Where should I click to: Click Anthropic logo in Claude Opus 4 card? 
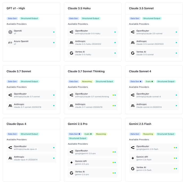pos(10,158)
